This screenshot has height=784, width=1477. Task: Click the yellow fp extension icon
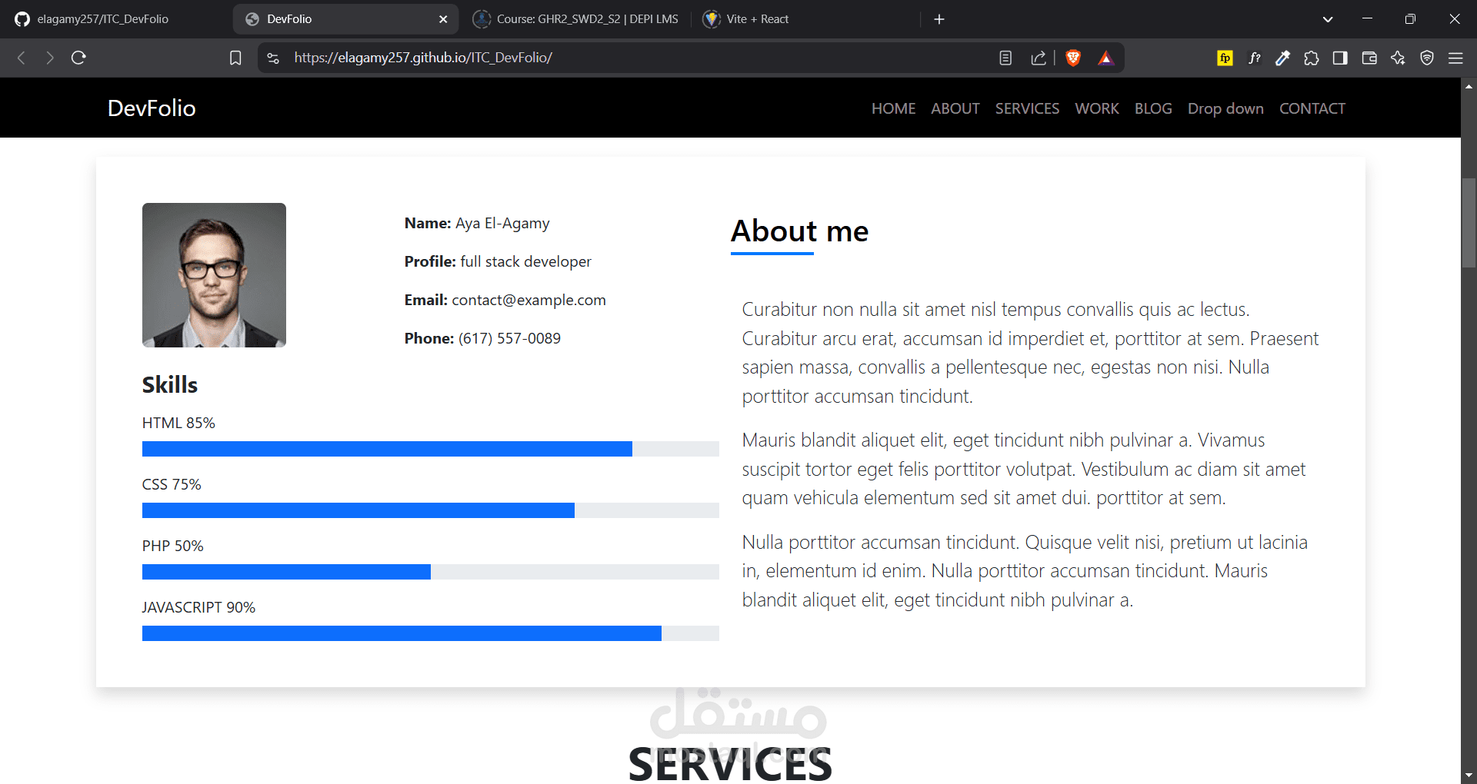1225,58
